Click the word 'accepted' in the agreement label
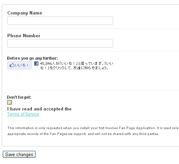 click(53, 109)
